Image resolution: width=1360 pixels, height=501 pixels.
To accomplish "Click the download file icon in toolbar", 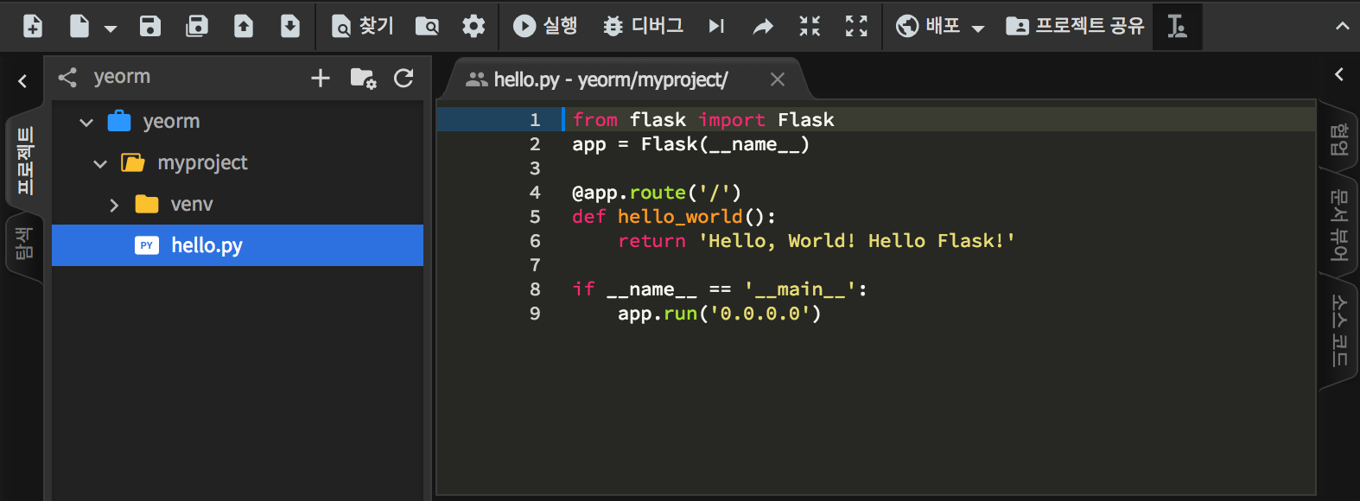I will click(x=290, y=26).
